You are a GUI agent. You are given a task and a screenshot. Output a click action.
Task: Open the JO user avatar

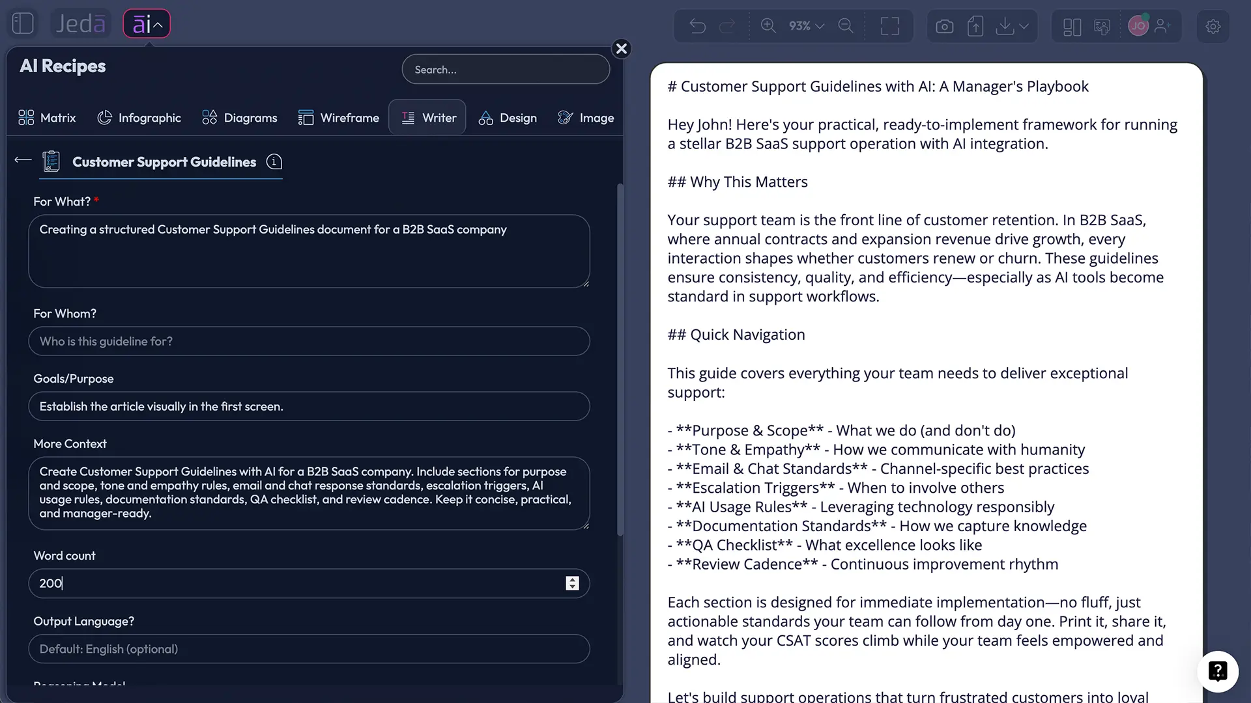pyautogui.click(x=1138, y=26)
